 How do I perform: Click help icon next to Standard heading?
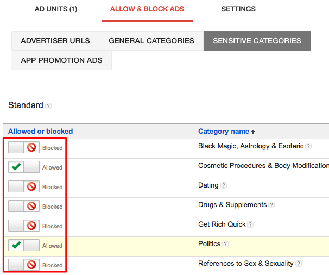coord(48,106)
